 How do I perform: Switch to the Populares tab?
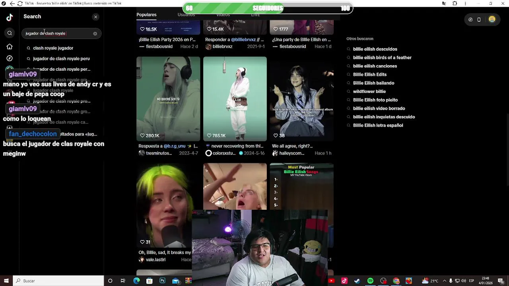146,15
